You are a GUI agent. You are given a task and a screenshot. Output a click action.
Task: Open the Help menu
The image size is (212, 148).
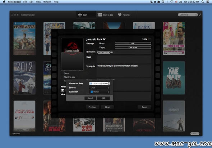pyautogui.click(x=56, y=2)
